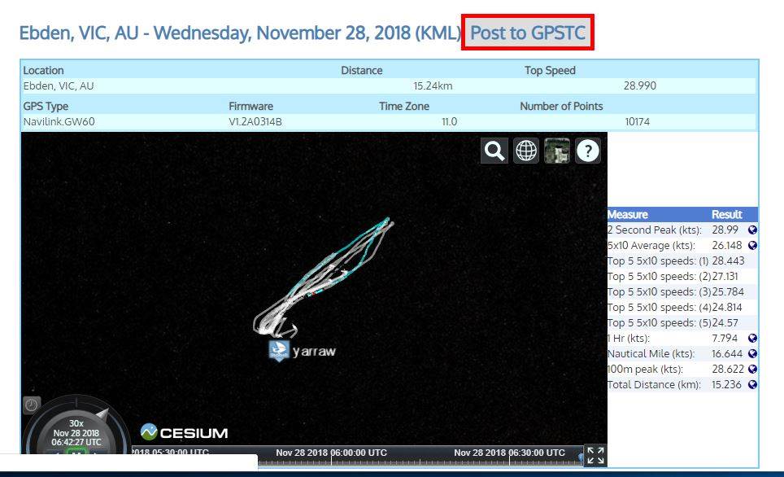The image size is (784, 477).
Task: Open the globe scene mode picker
Action: pos(526,151)
